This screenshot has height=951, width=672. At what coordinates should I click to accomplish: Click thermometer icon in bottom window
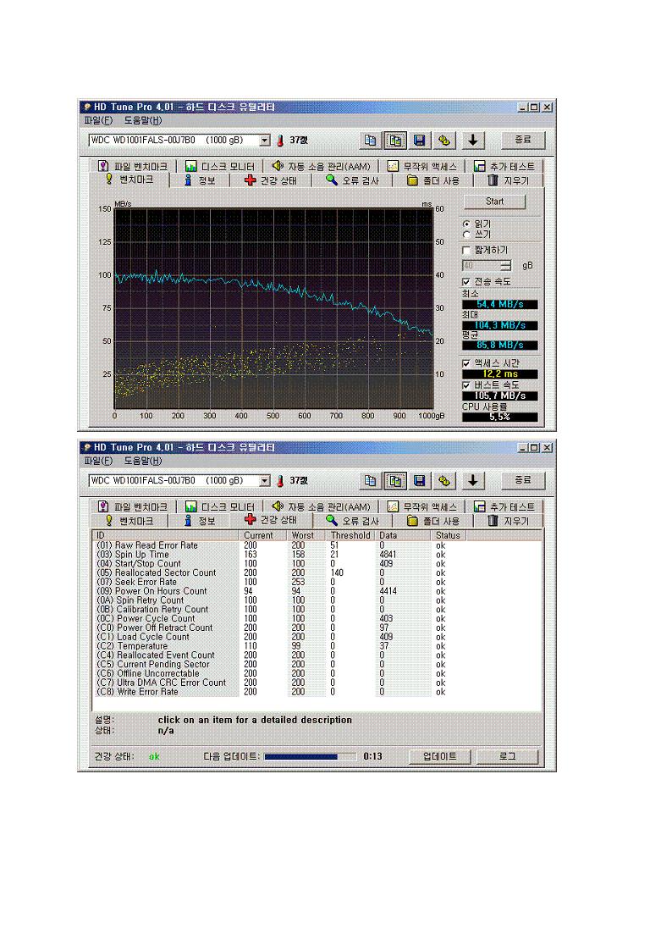pyautogui.click(x=280, y=481)
